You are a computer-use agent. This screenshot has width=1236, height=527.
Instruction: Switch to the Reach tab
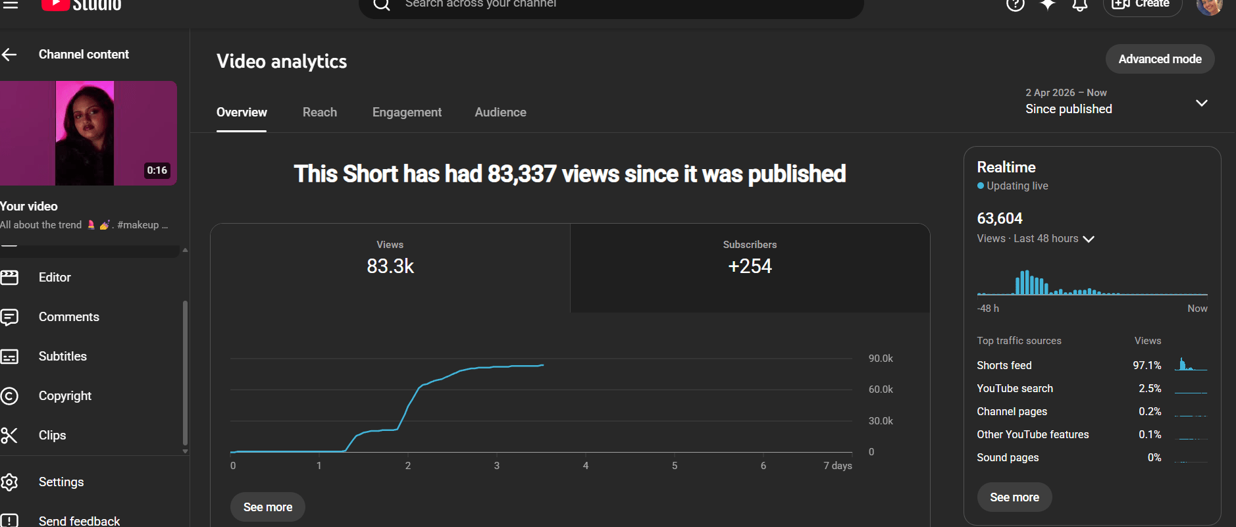pos(320,113)
